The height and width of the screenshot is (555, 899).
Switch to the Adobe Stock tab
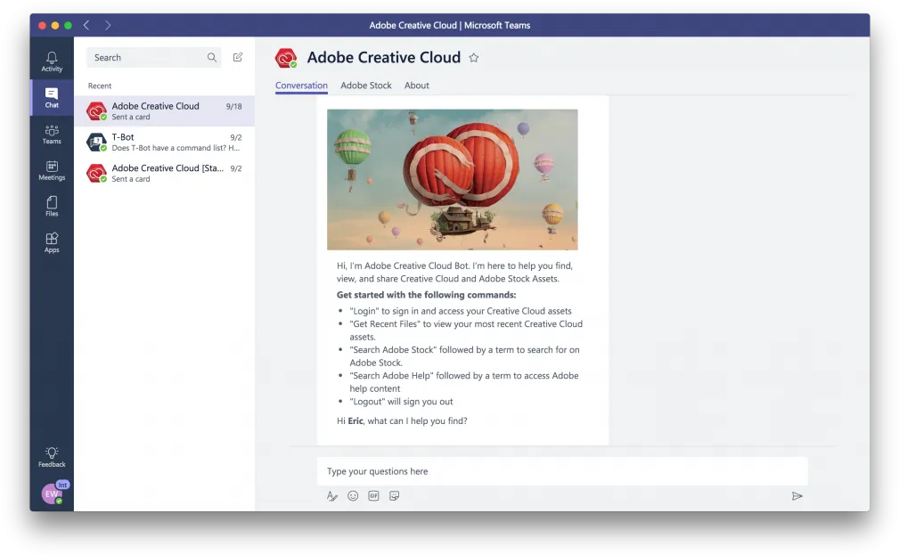(x=366, y=86)
